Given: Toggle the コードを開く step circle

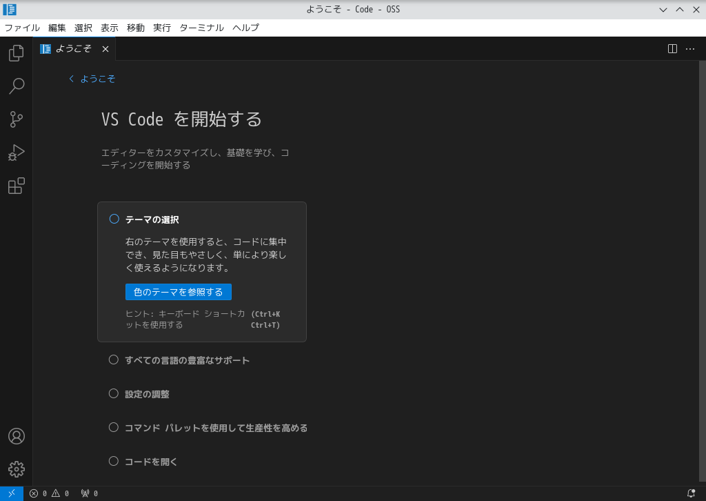Looking at the screenshot, I should point(114,461).
